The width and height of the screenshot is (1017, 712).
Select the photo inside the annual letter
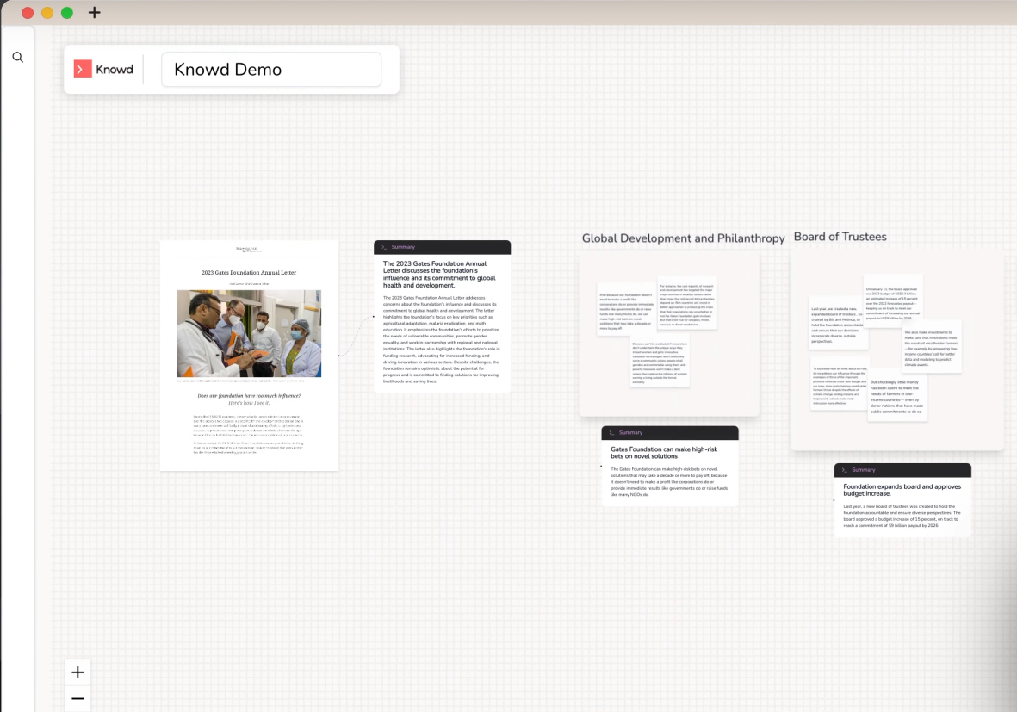[249, 333]
